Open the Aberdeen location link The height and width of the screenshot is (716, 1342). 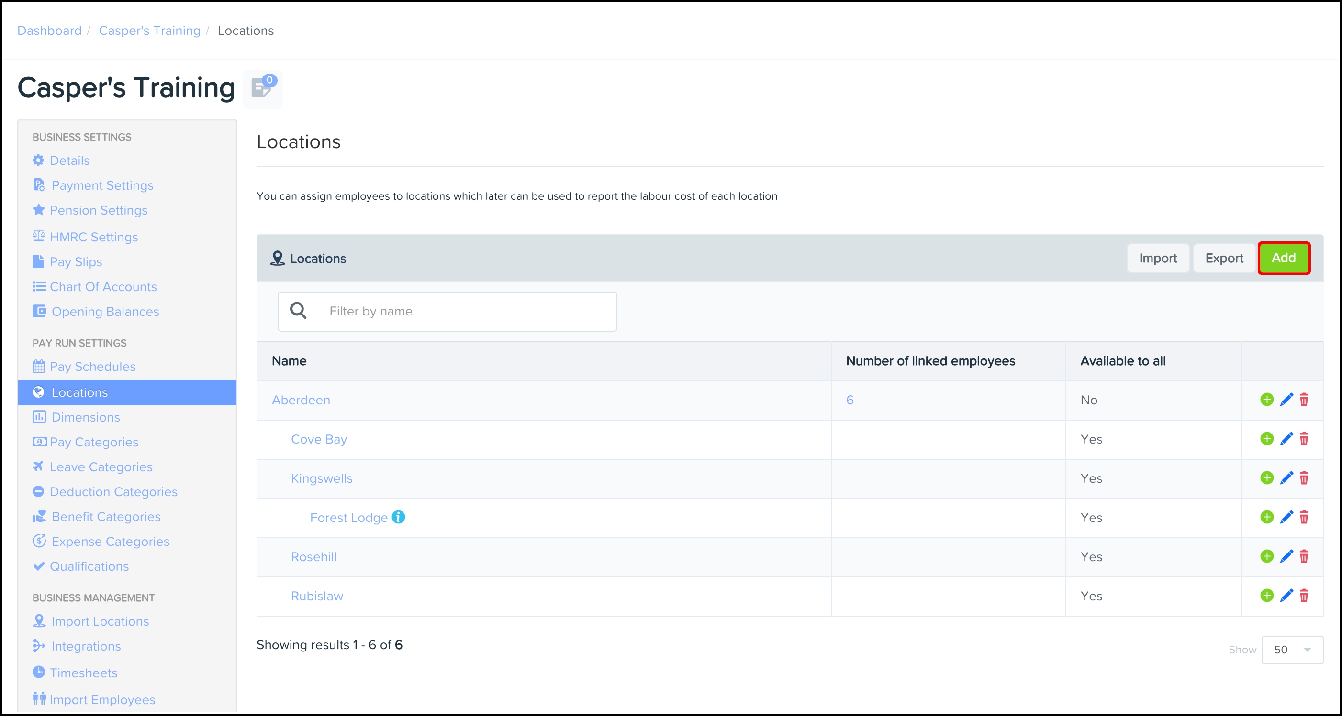point(301,400)
